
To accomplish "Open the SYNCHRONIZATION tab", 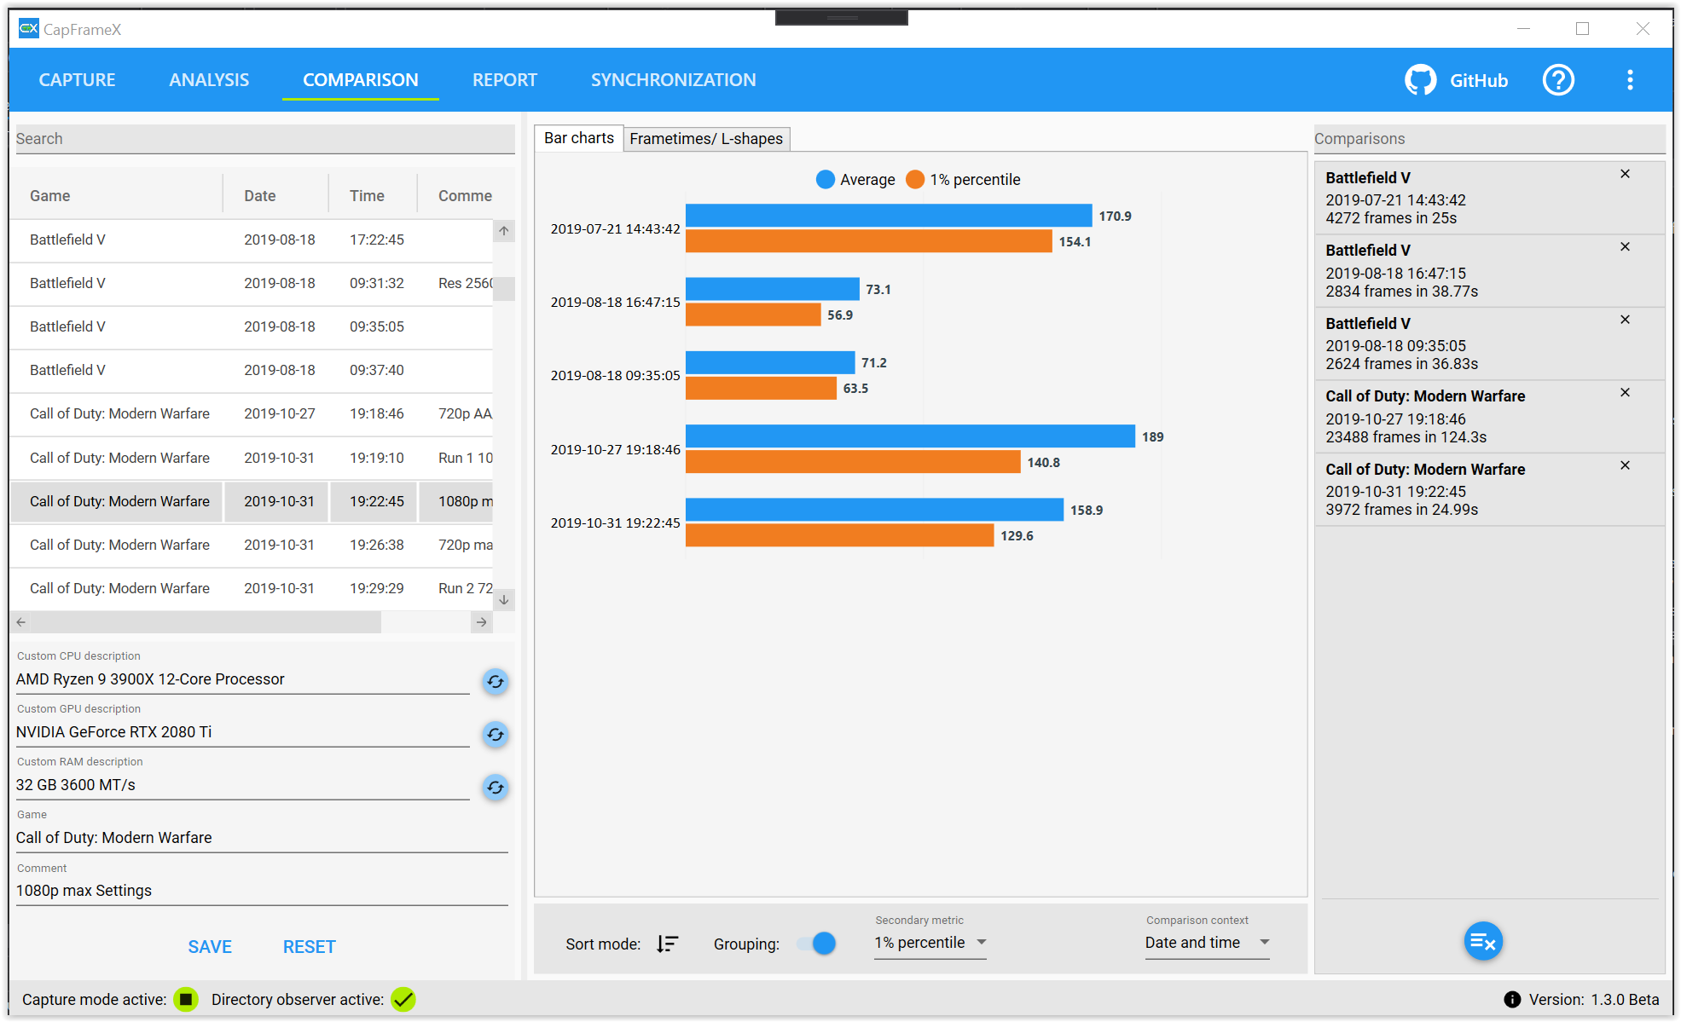I will click(673, 80).
